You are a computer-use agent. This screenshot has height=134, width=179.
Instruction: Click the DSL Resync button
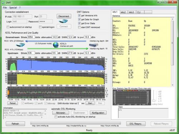[136, 124]
